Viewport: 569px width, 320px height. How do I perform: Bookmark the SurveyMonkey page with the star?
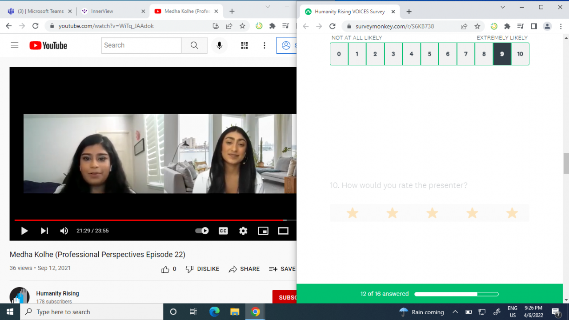coord(477,26)
